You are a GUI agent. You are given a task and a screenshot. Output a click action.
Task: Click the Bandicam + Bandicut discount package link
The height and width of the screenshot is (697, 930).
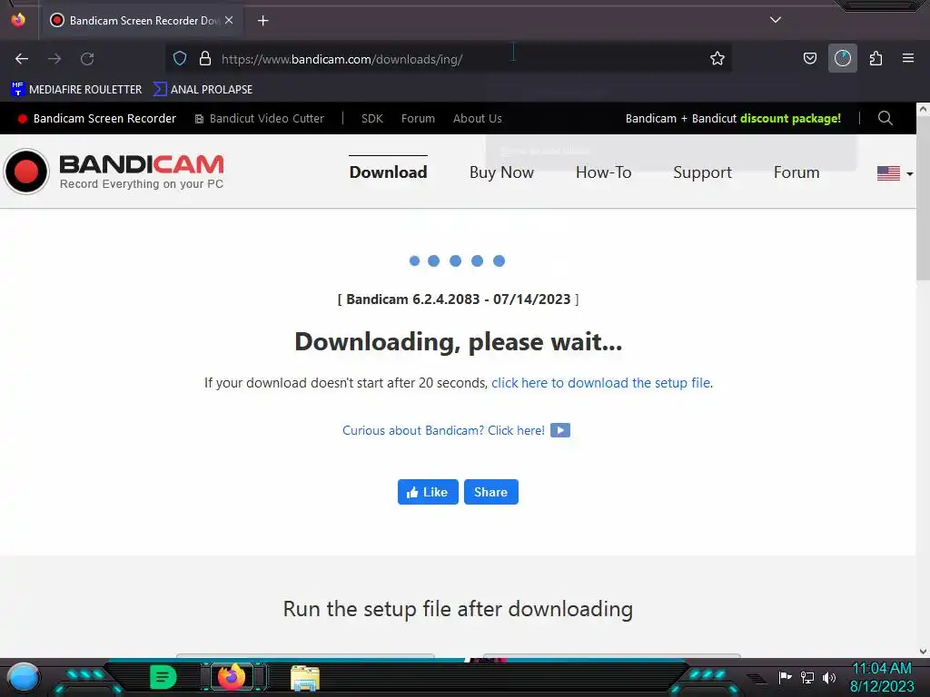733,119
